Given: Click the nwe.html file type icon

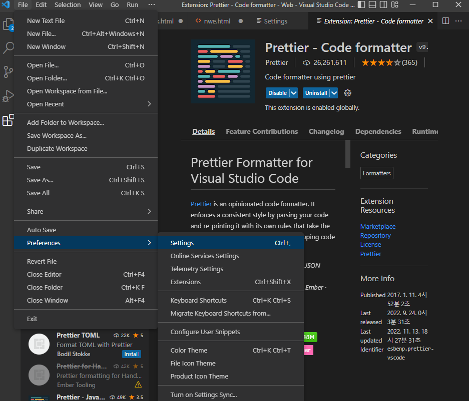Looking at the screenshot, I should tap(198, 21).
